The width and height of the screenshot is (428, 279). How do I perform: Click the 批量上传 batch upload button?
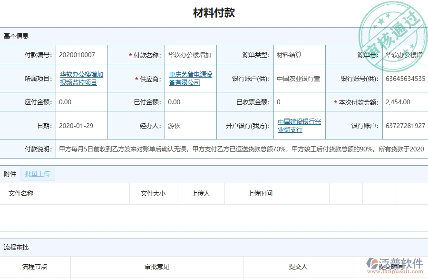tap(38, 174)
